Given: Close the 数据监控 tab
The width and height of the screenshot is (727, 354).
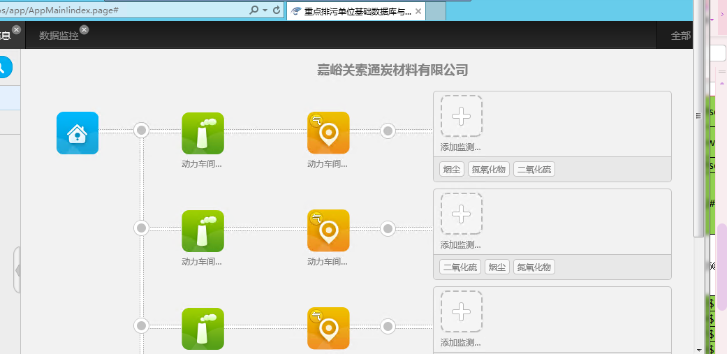Looking at the screenshot, I should point(84,29).
